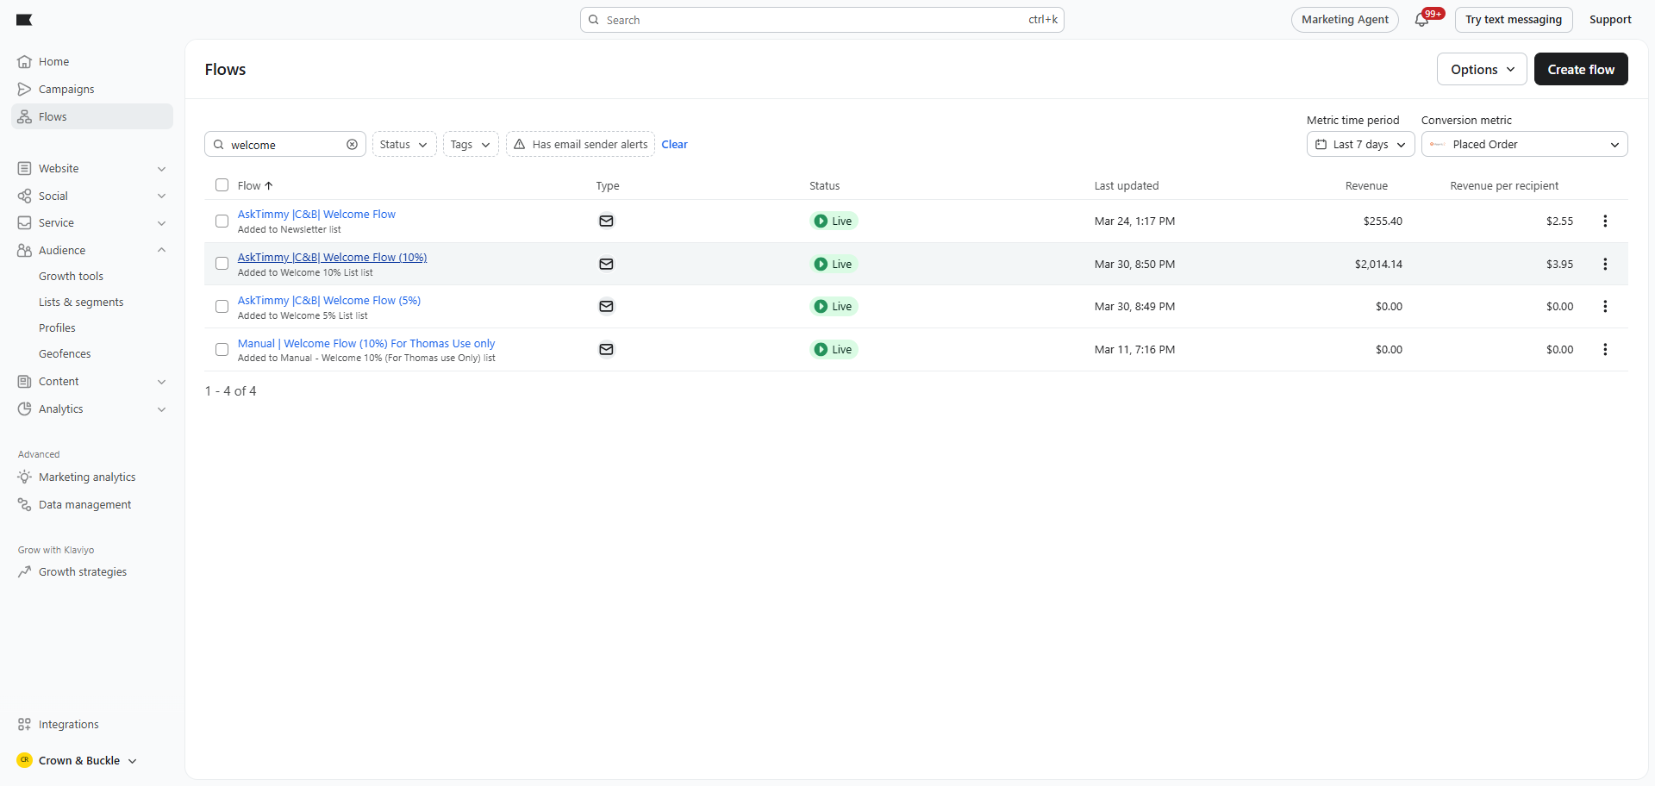This screenshot has height=786, width=1655.
Task: Toggle Has email sender alerts filter
Action: pyautogui.click(x=580, y=145)
